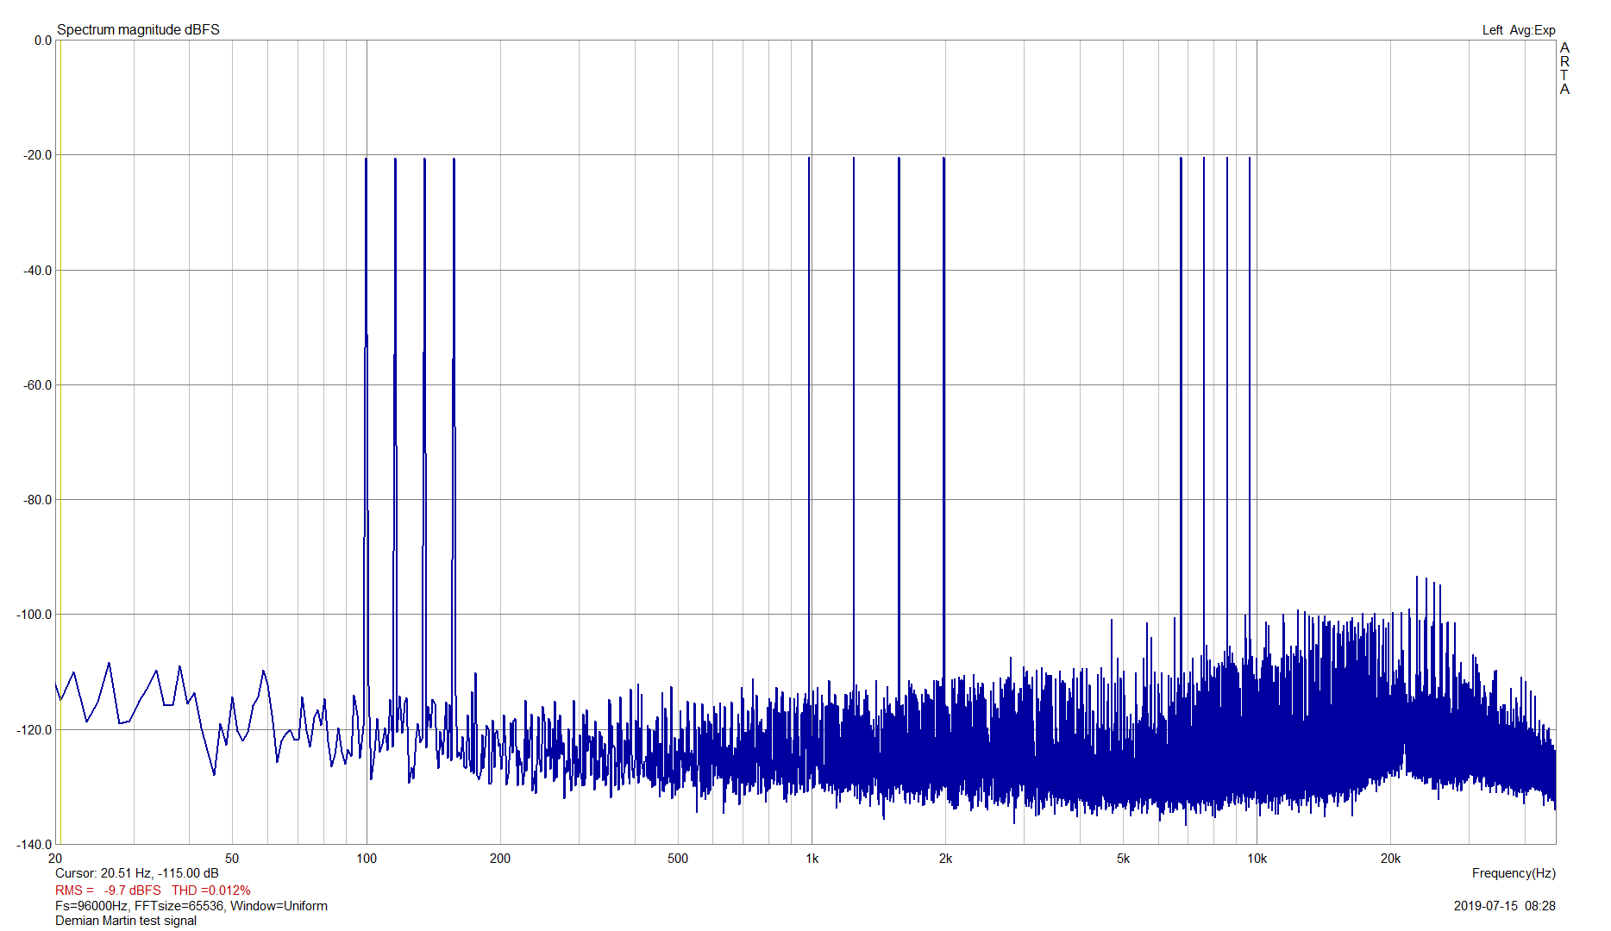The height and width of the screenshot is (931, 1611).
Task: Click the '1k' frequency axis label
Action: point(812,859)
